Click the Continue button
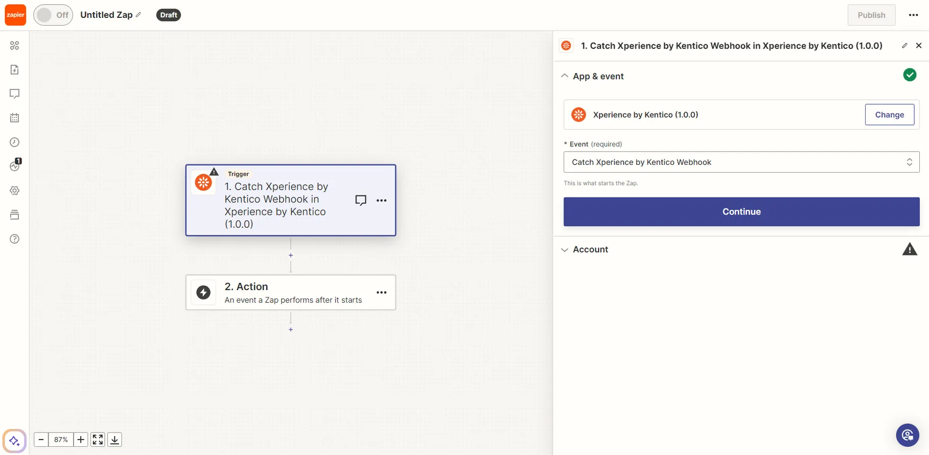This screenshot has height=455, width=929. (741, 212)
